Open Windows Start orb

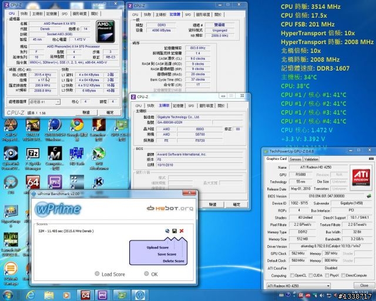pos(8,295)
